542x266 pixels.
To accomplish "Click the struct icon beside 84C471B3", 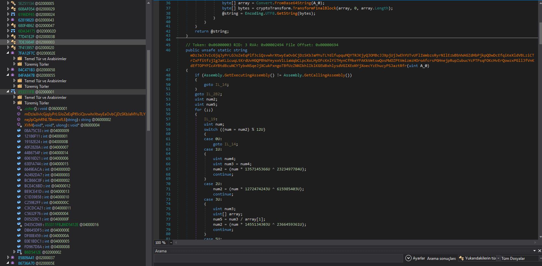I will [x=13, y=70].
